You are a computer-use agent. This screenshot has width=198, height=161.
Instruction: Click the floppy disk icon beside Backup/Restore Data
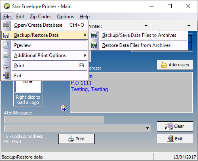click(x=6, y=35)
